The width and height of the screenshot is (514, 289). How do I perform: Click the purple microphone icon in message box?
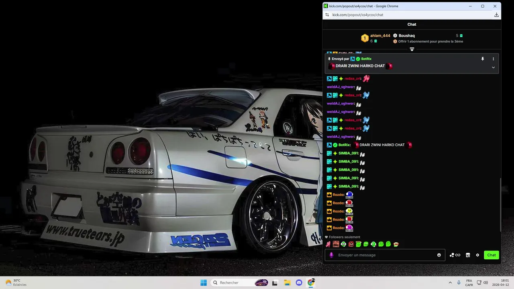[331, 255]
